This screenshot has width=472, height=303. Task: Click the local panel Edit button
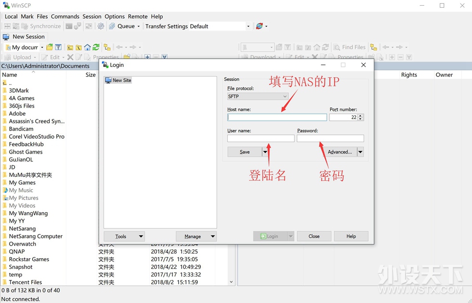pyautogui.click(x=52, y=57)
